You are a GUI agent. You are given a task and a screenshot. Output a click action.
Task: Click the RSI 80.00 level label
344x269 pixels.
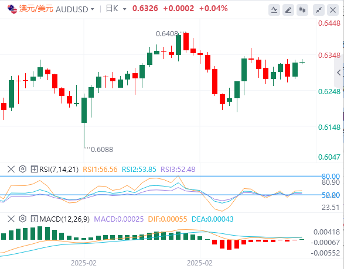point(331,176)
